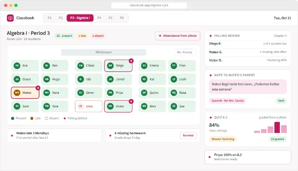Click the sparkle icon beside 4 missing homework
The width and height of the screenshot is (298, 171).
110,135
